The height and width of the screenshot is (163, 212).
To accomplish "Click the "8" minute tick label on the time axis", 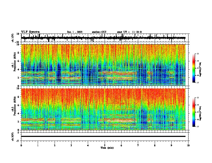I will 155,145.
